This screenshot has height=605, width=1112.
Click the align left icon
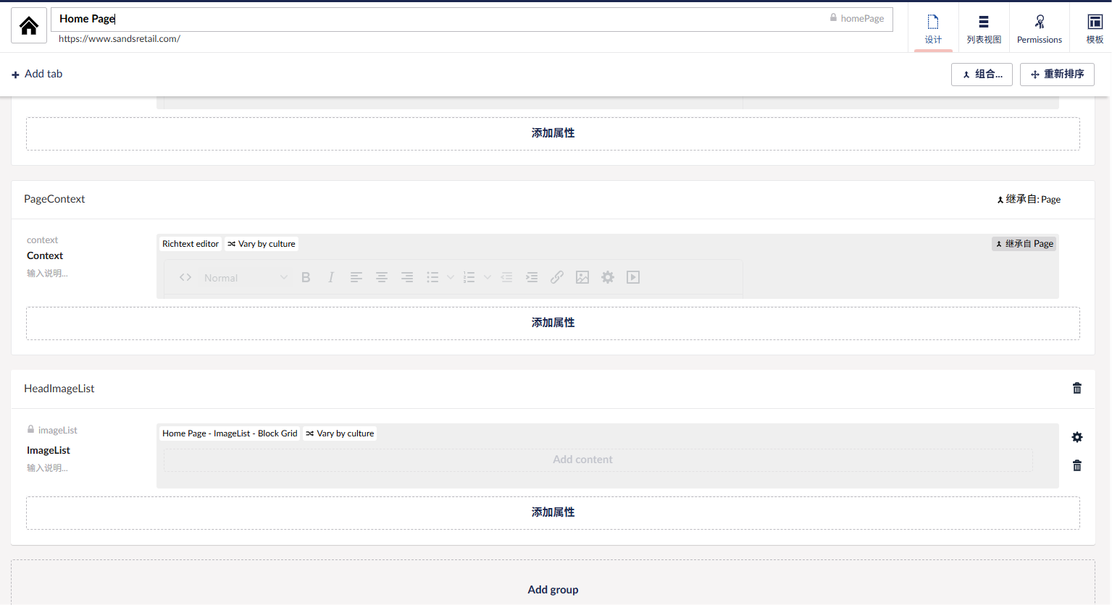(356, 277)
